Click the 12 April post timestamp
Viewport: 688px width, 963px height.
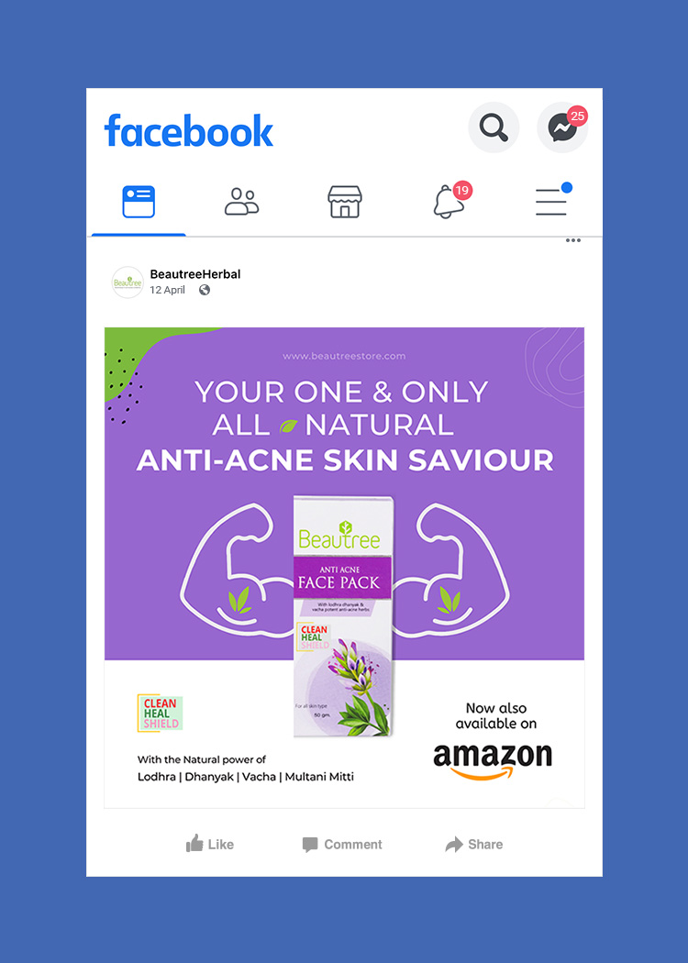click(x=167, y=290)
